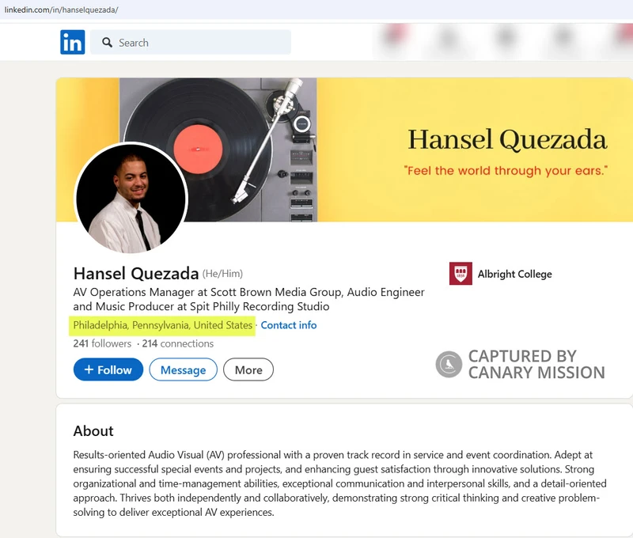
Task: Click the About summary paragraph
Action: (339, 483)
